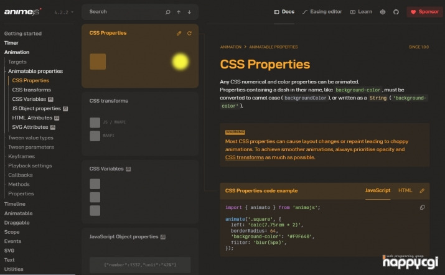The height and width of the screenshot is (275, 445).
Task: Click ANIMATION breadcrumb link
Action: (x=231, y=47)
